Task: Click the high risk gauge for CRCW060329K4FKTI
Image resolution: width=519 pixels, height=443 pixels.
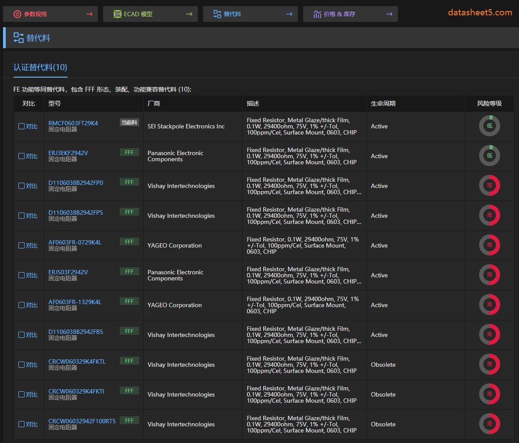Action: coord(489,394)
